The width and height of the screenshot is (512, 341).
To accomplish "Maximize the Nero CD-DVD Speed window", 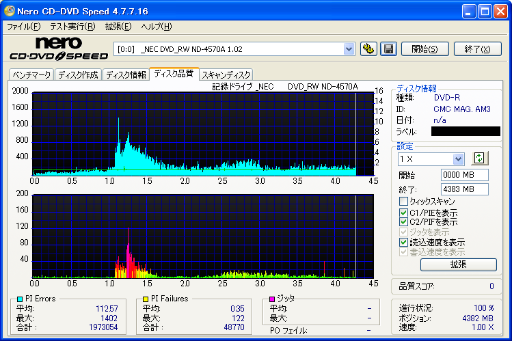I will pos(485,12).
